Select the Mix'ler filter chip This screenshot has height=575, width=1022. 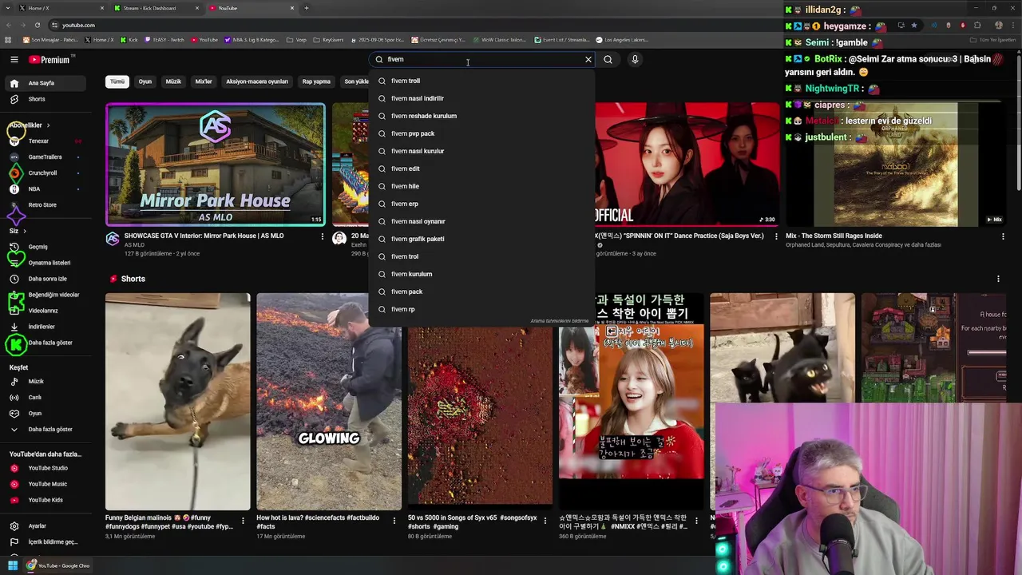coord(204,81)
